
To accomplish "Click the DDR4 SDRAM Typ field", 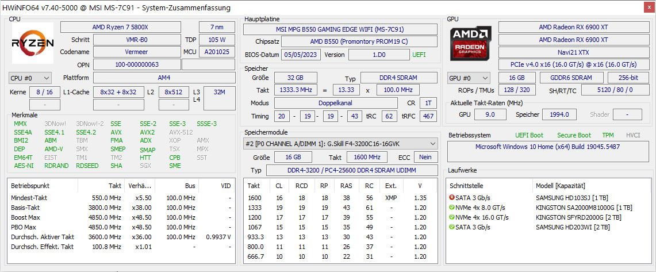I will [398, 78].
